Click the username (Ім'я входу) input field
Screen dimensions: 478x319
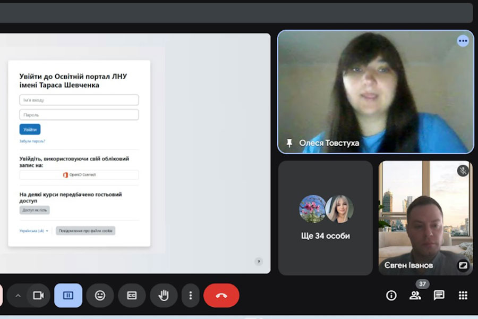pyautogui.click(x=79, y=100)
